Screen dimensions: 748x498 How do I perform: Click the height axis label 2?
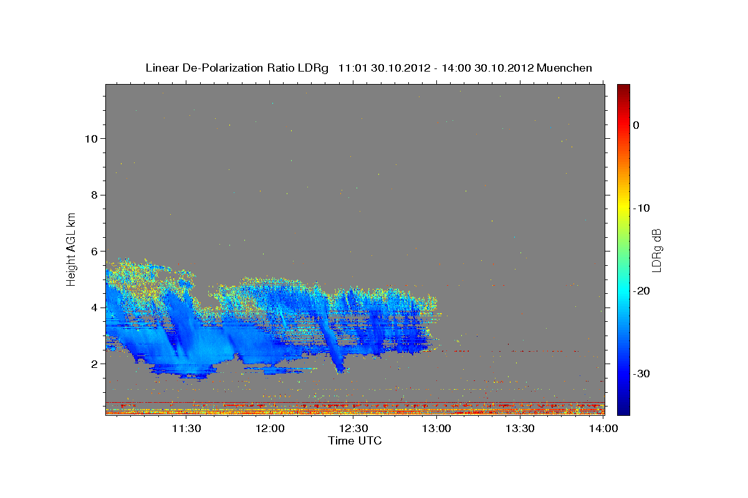pos(93,364)
